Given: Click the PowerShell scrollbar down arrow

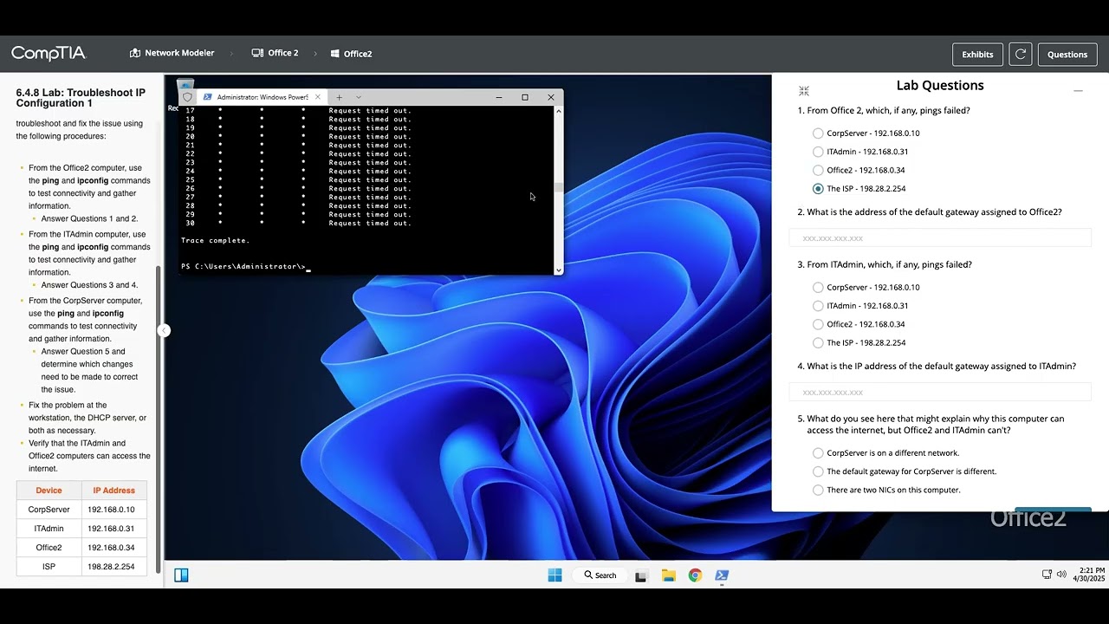Looking at the screenshot, I should click(558, 270).
